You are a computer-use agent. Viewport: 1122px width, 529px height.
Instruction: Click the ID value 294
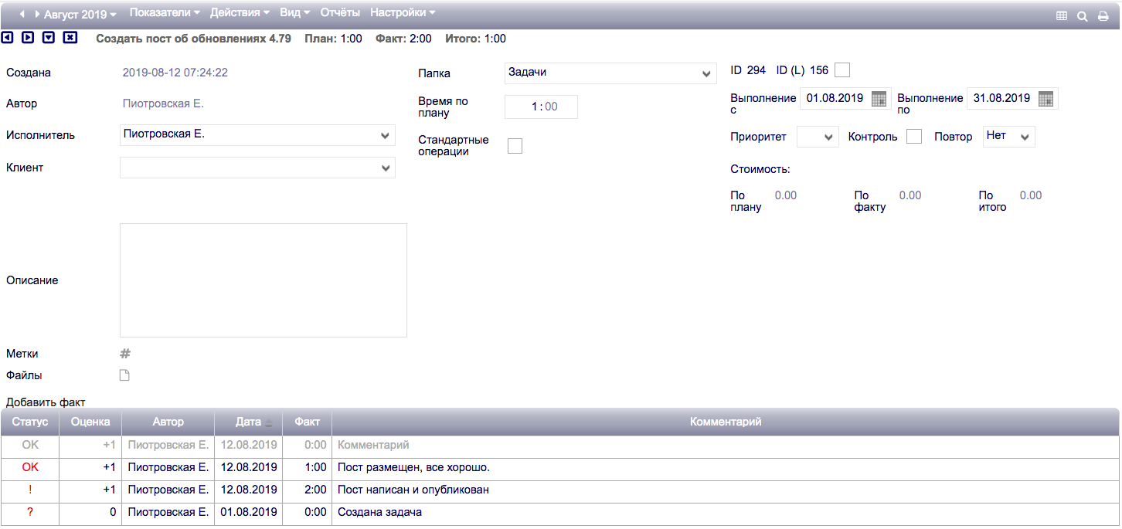756,70
